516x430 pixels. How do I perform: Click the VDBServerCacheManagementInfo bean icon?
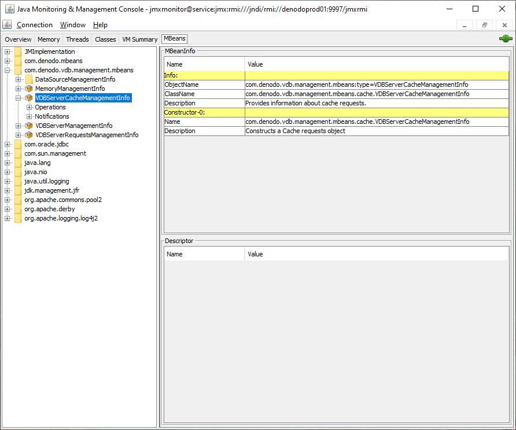coord(29,98)
